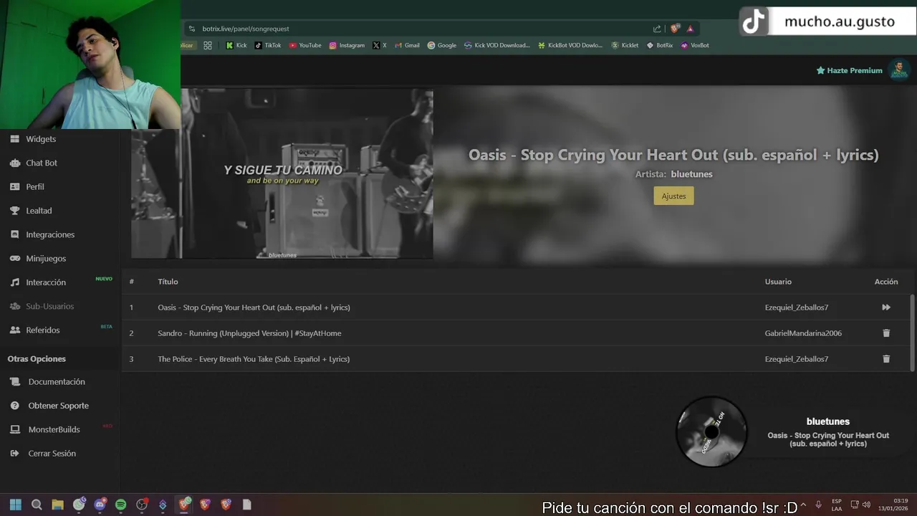This screenshot has width=917, height=516.
Task: Open Widgets in the sidebar
Action: pyautogui.click(x=41, y=139)
